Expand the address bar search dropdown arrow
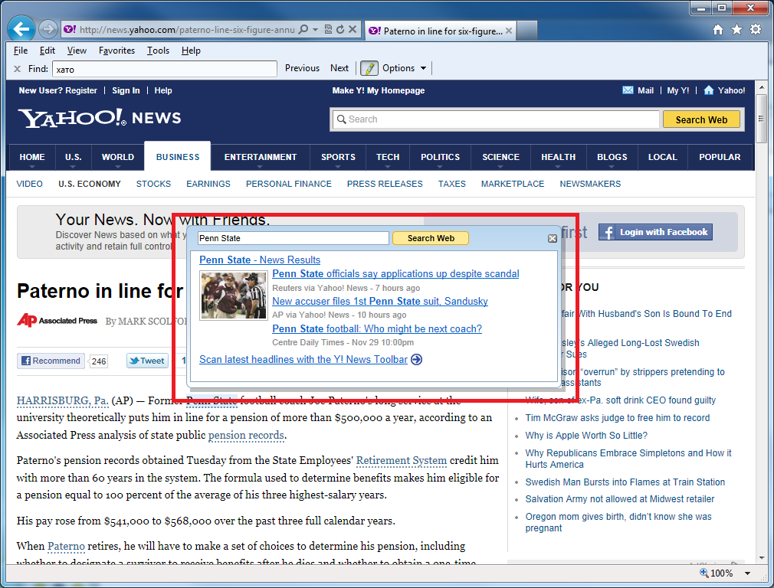 point(315,30)
